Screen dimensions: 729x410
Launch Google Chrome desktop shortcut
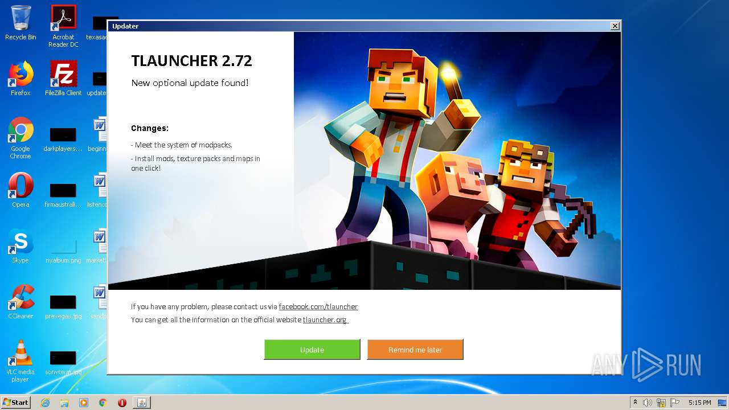pos(21,138)
